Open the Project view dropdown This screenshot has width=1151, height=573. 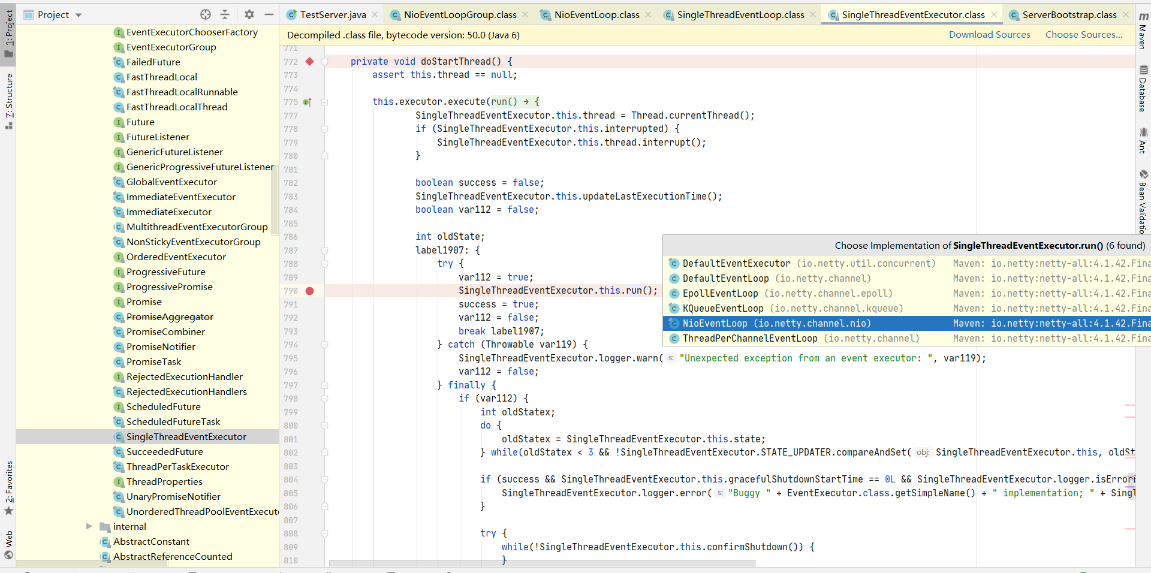(79, 15)
